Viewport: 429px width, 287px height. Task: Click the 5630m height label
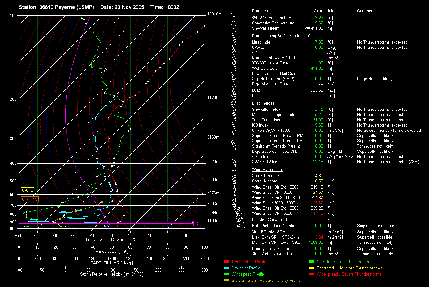click(x=213, y=179)
